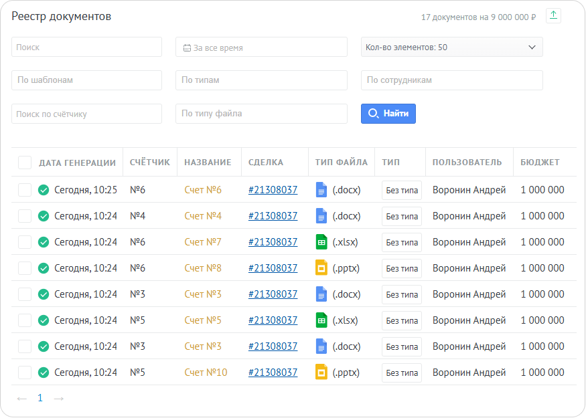Click green status checkmark in Счет №10 row
The width and height of the screenshot is (586, 418).
click(44, 373)
